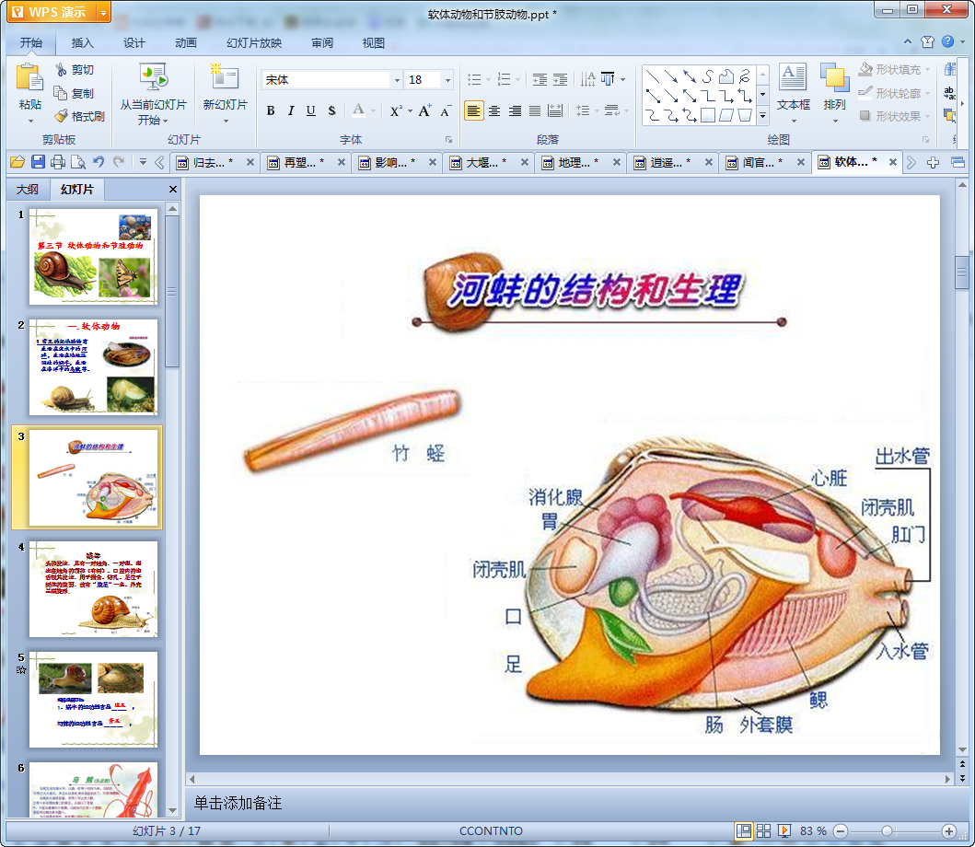Add a new document tab with plus
Viewport: 975px width, 847px height.
click(933, 162)
